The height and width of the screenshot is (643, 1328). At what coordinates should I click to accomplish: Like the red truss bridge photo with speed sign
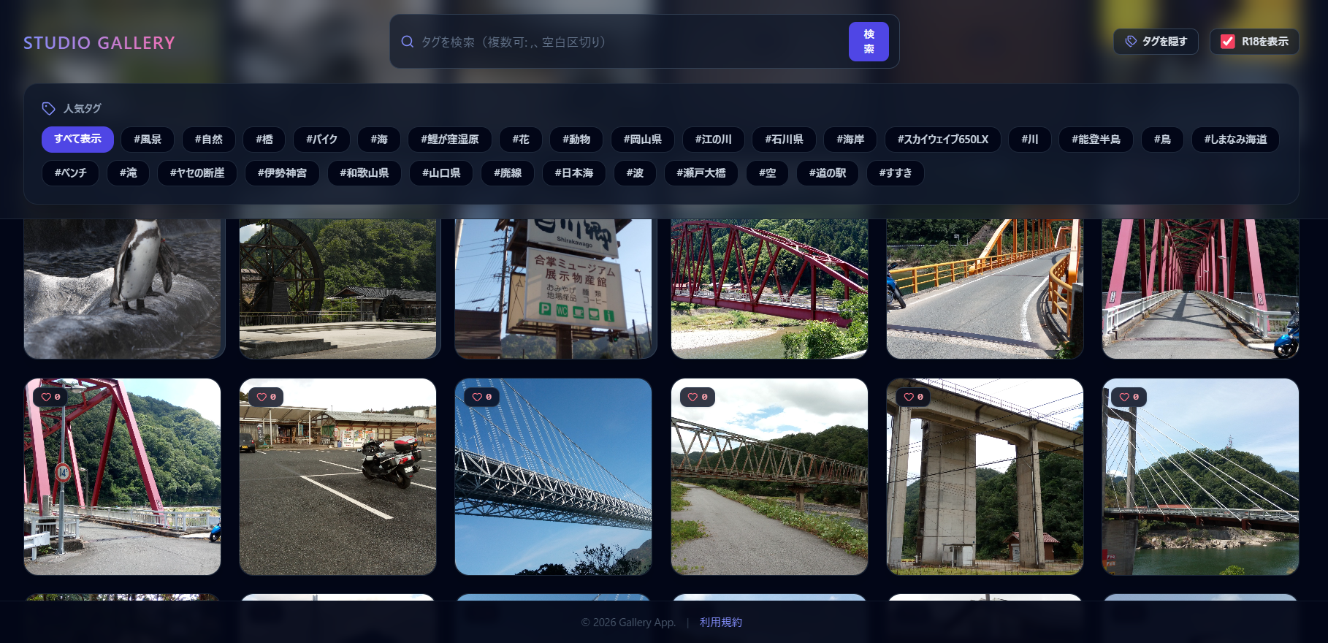50,397
